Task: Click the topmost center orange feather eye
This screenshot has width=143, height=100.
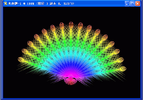Action: click(x=71, y=25)
